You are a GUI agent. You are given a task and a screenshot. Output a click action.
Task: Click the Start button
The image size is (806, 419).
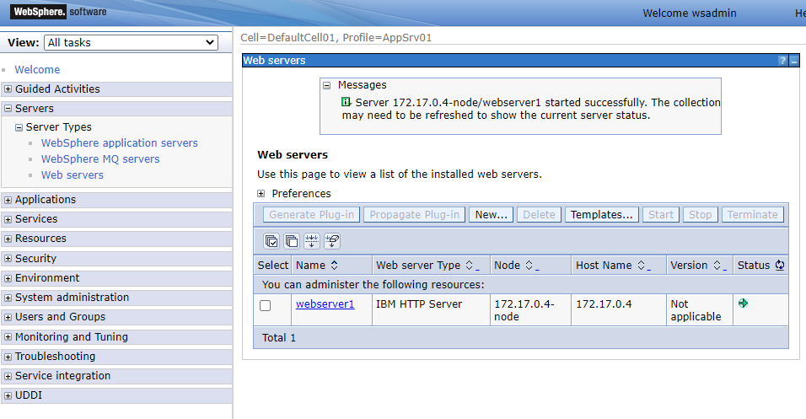click(x=660, y=214)
